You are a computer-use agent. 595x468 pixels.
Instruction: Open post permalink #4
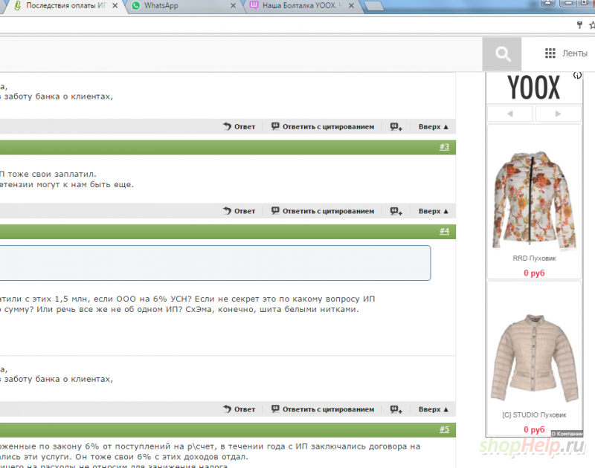(444, 231)
